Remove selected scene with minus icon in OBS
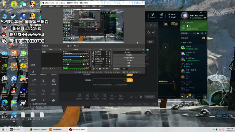Screen dimensions: 235x132 [46, 69]
